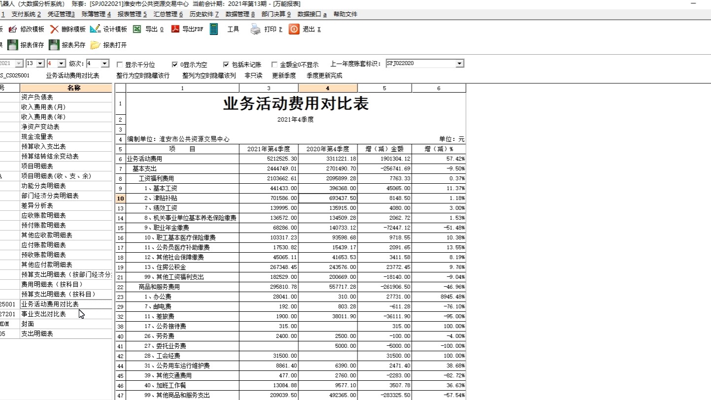The width and height of the screenshot is (711, 400).
Task: Click the 2020年第4季度 header cell
Action: click(x=328, y=149)
